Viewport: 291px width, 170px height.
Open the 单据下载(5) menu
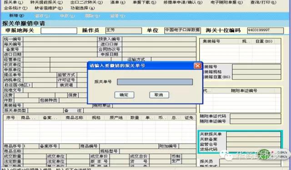tap(145, 2)
